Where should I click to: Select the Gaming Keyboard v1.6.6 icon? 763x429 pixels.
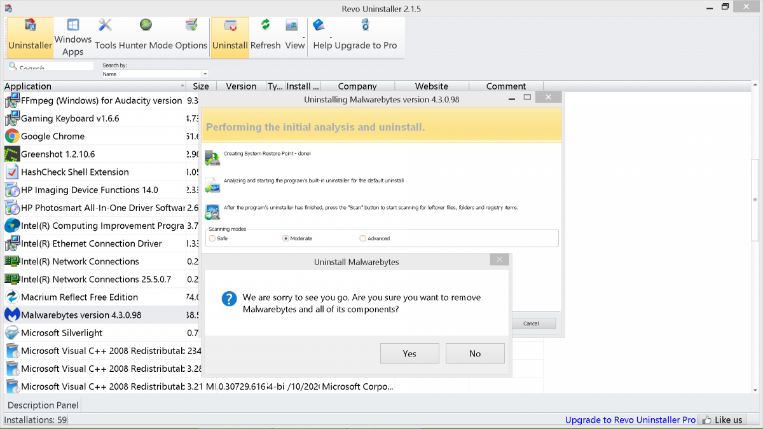tap(12, 118)
